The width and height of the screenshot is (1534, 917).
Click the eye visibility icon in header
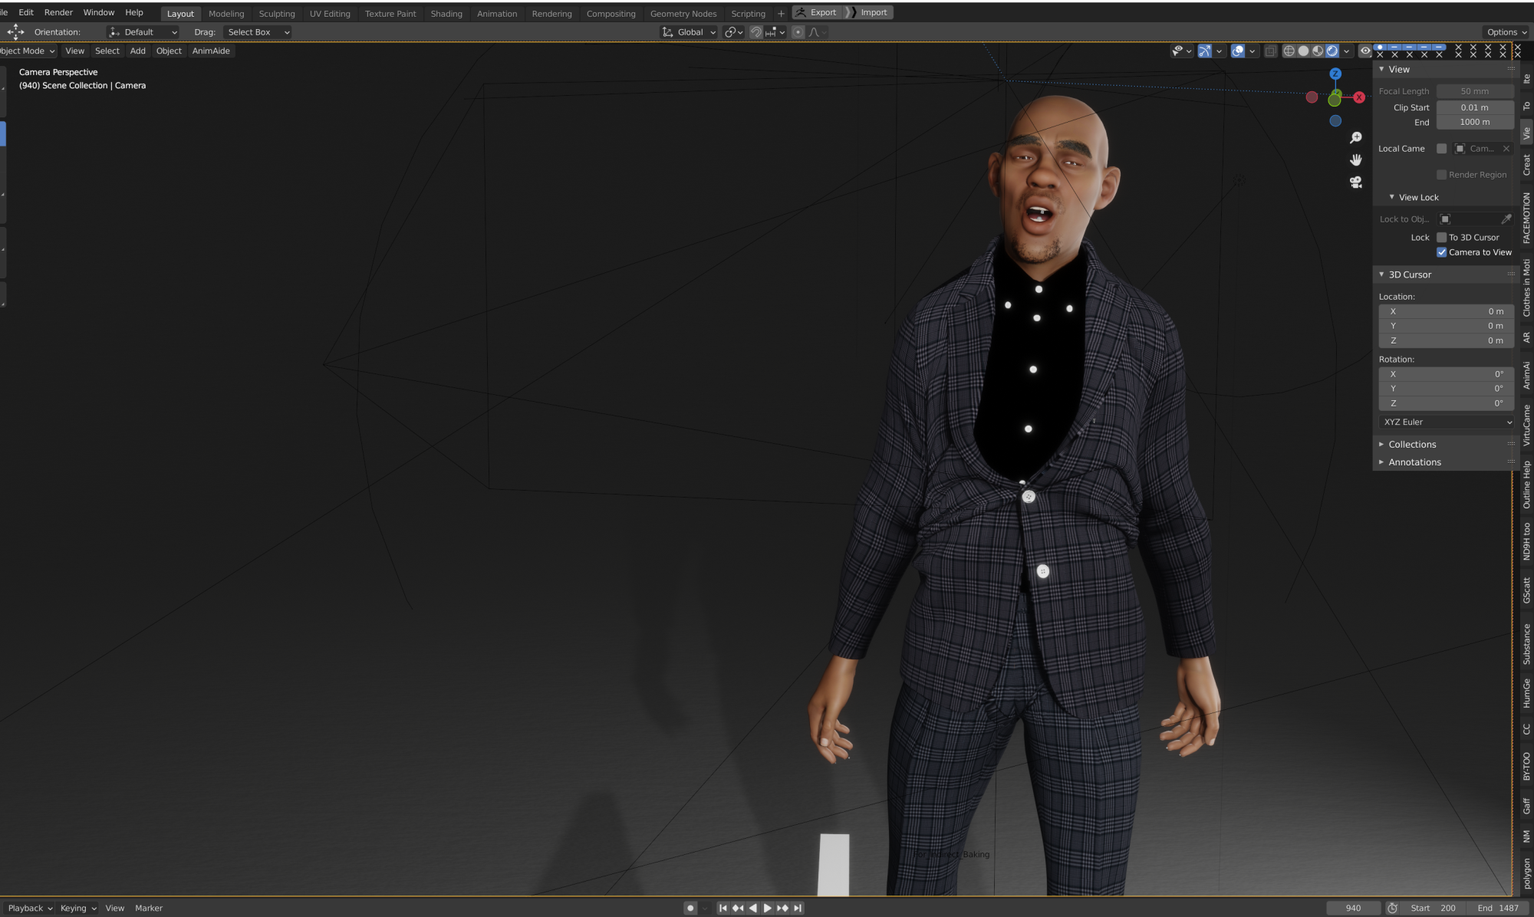point(1365,51)
